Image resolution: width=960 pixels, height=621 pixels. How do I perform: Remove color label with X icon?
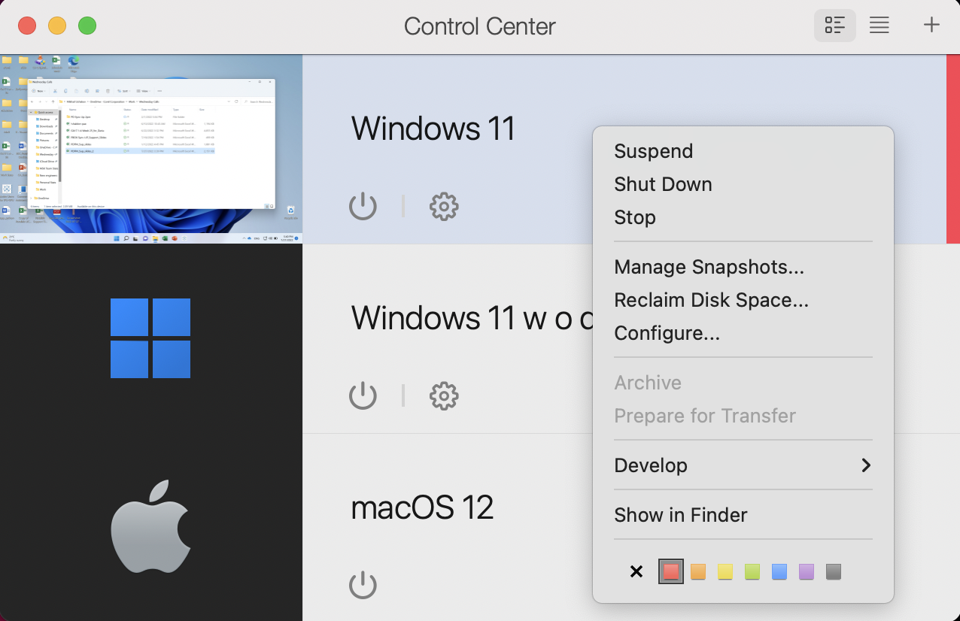636,571
